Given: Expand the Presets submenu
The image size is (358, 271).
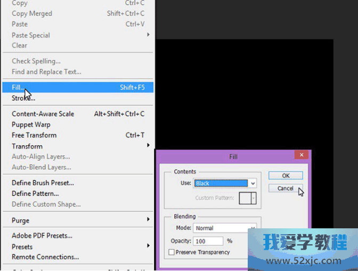Looking at the screenshot, I should [x=22, y=246].
